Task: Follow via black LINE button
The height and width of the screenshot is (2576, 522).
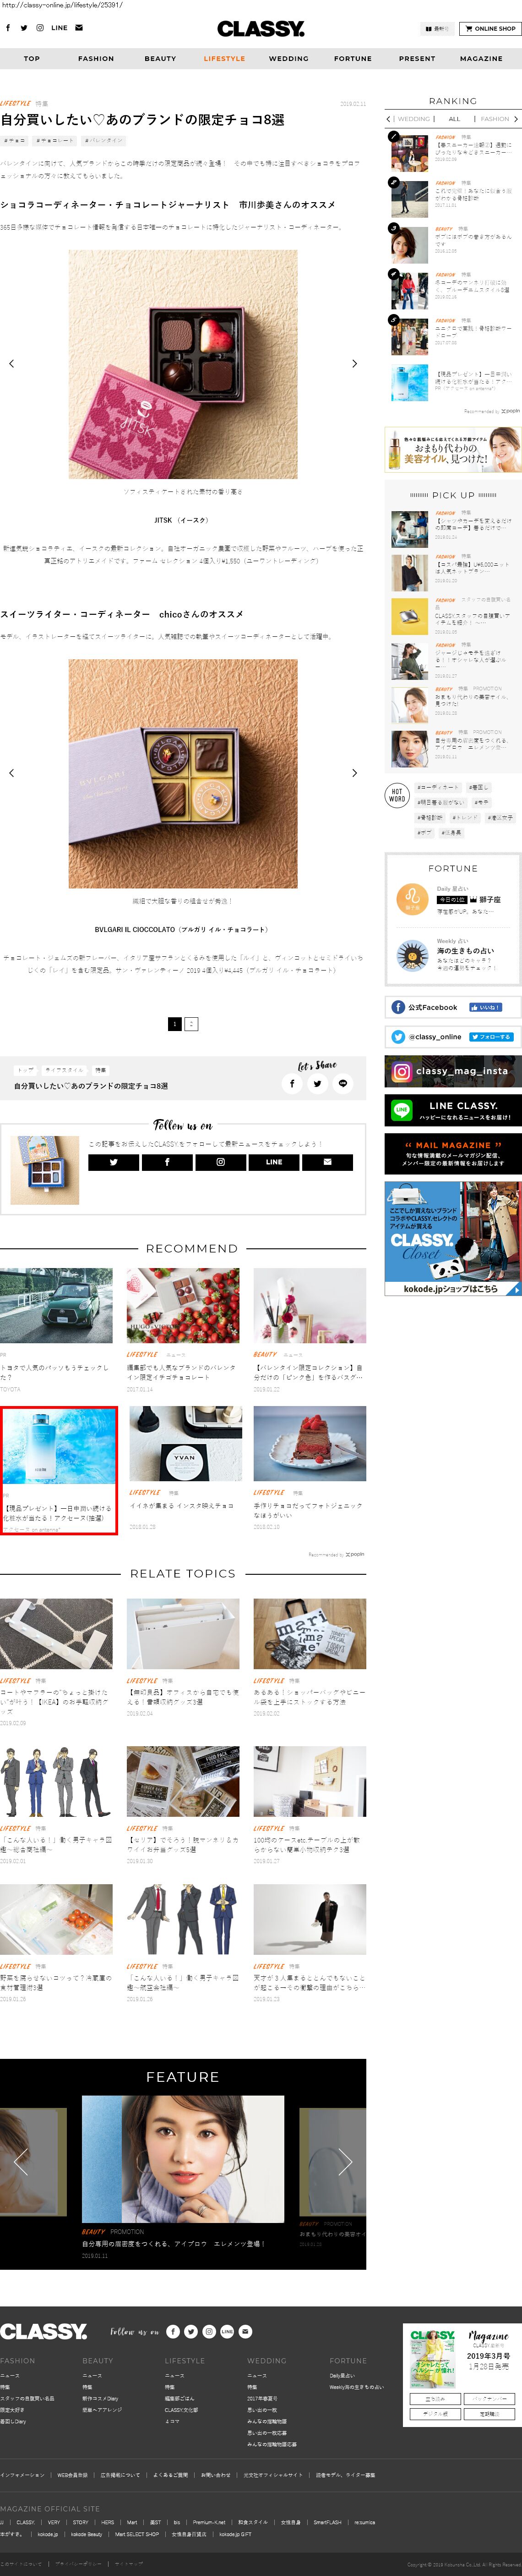Action: point(273,1162)
